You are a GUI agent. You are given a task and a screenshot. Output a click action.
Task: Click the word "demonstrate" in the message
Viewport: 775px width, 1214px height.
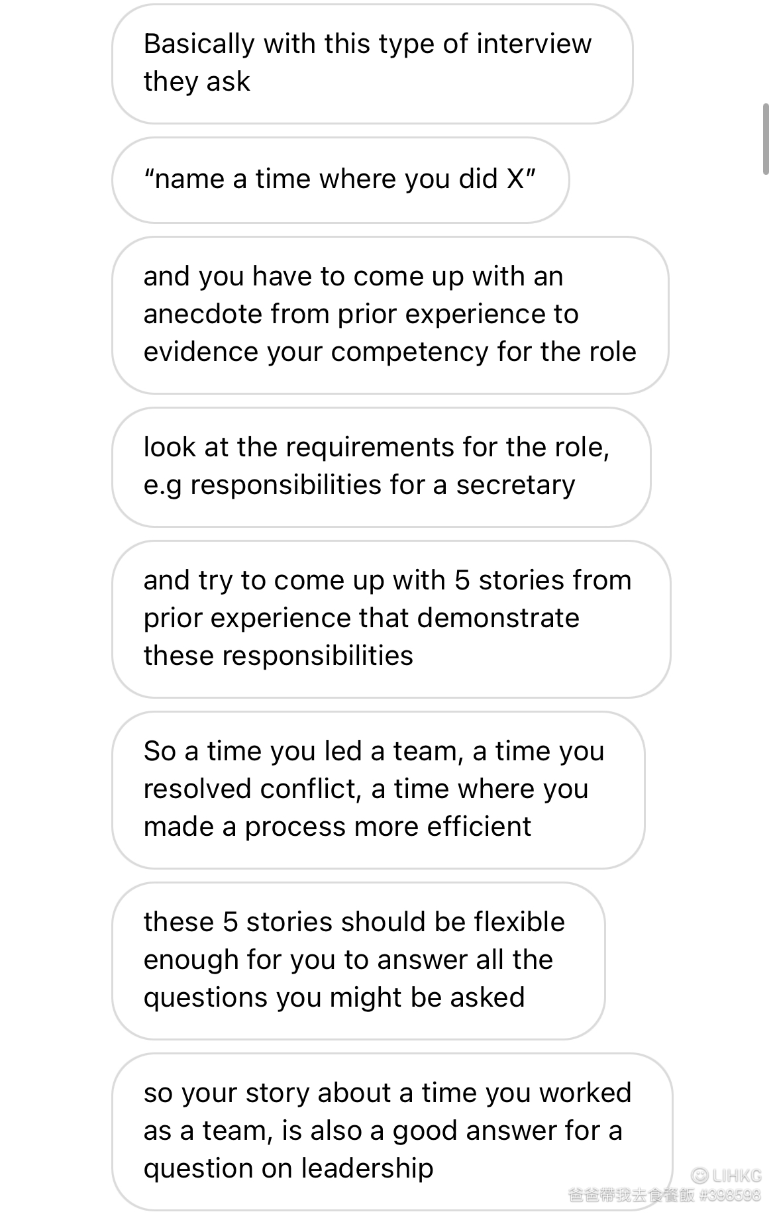click(498, 619)
